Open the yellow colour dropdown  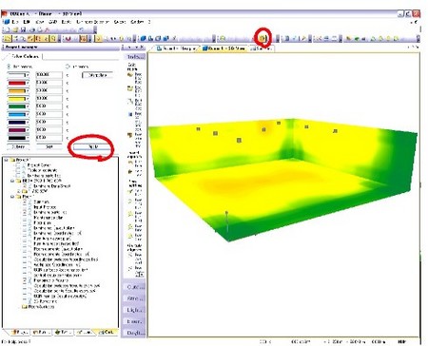pos(28,99)
